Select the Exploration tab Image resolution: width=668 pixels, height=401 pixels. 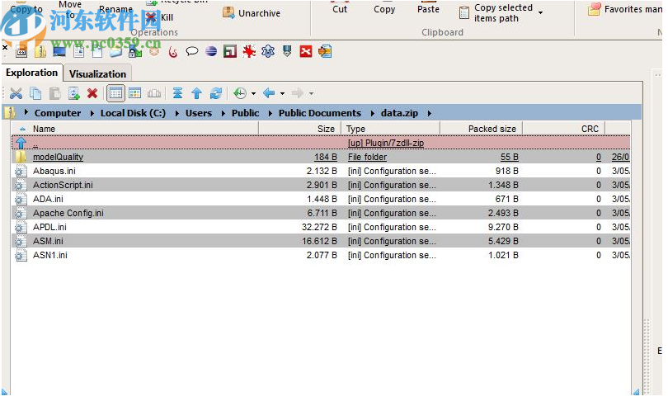[32, 73]
